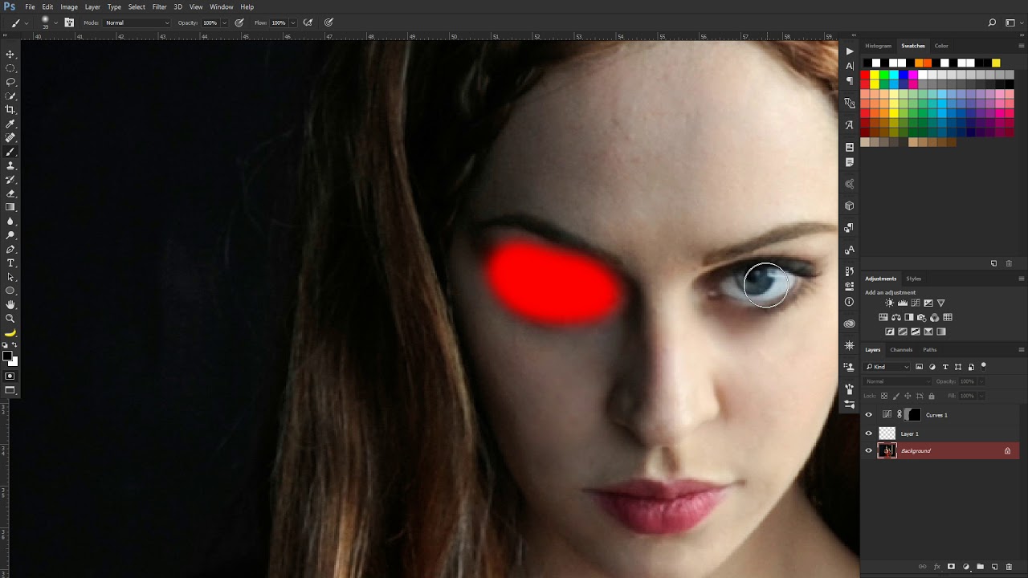Click the trash icon to delete layer
The height and width of the screenshot is (578, 1028).
(x=1009, y=567)
